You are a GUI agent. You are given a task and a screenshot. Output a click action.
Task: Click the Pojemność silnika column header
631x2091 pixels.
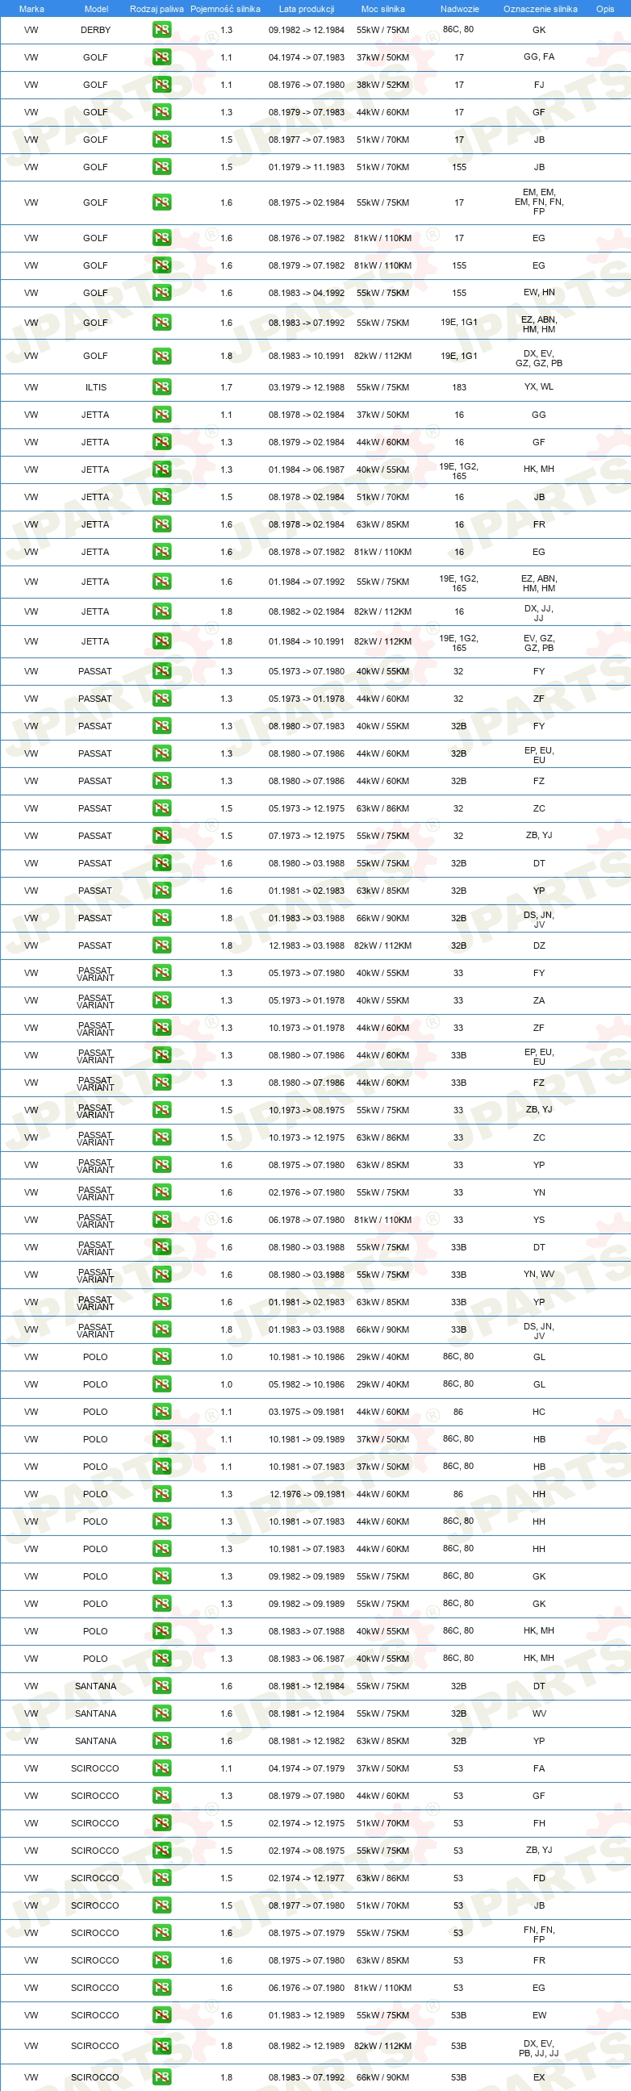tap(226, 9)
